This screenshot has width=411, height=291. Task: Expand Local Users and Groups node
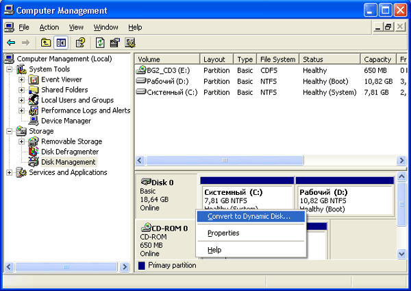(x=21, y=100)
